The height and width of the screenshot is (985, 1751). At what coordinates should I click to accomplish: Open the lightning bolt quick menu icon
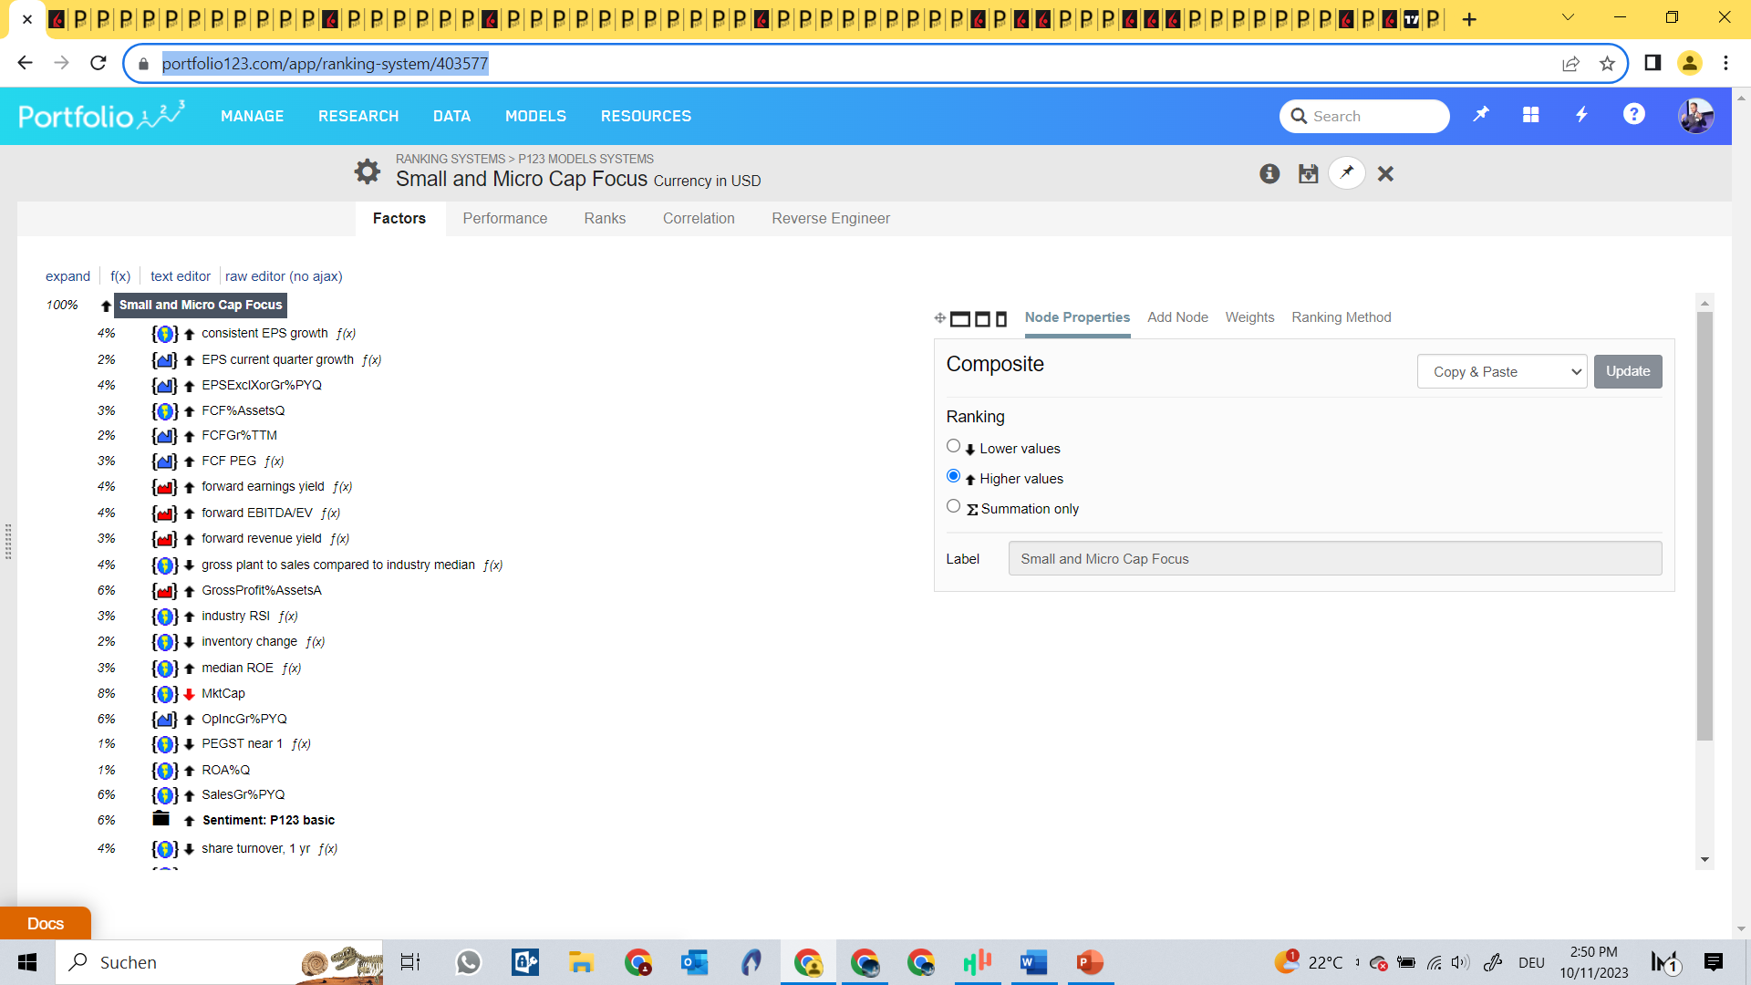[1582, 115]
